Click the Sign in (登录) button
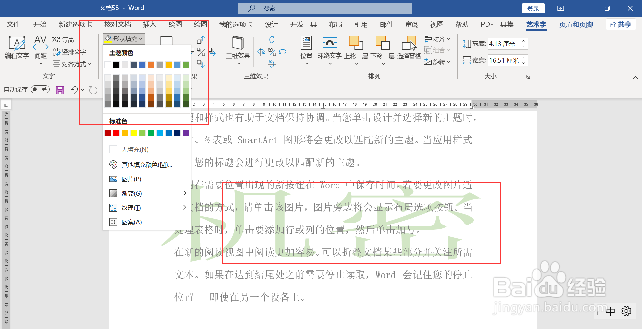642x329 pixels. coord(533,8)
